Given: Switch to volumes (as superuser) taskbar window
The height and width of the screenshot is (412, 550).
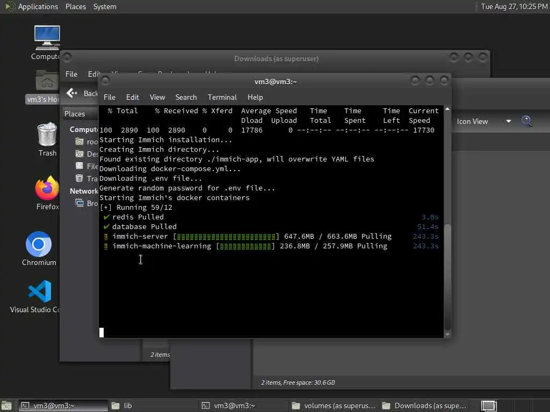Looking at the screenshot, I should [333, 406].
